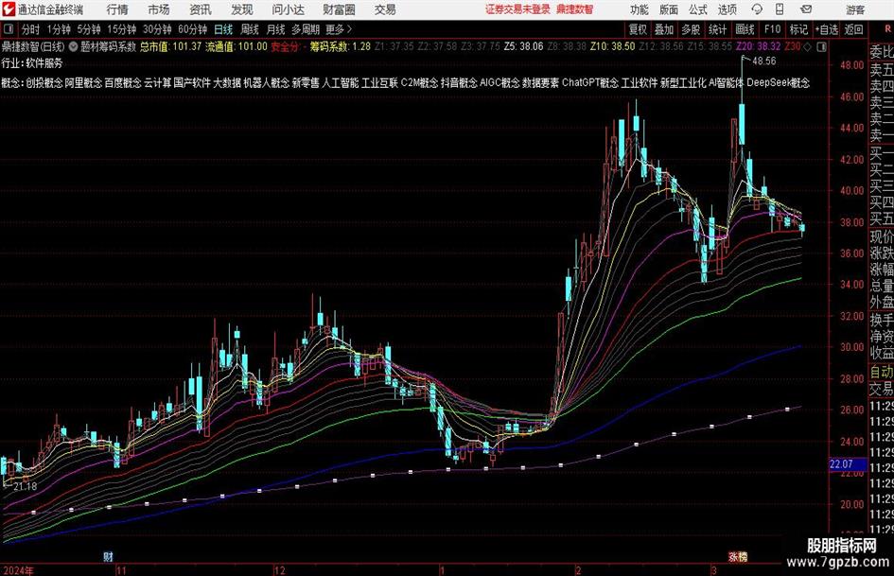The width and height of the screenshot is (894, 576).
Task: Click the Tongdaxin red logo icon
Action: pos(8,9)
